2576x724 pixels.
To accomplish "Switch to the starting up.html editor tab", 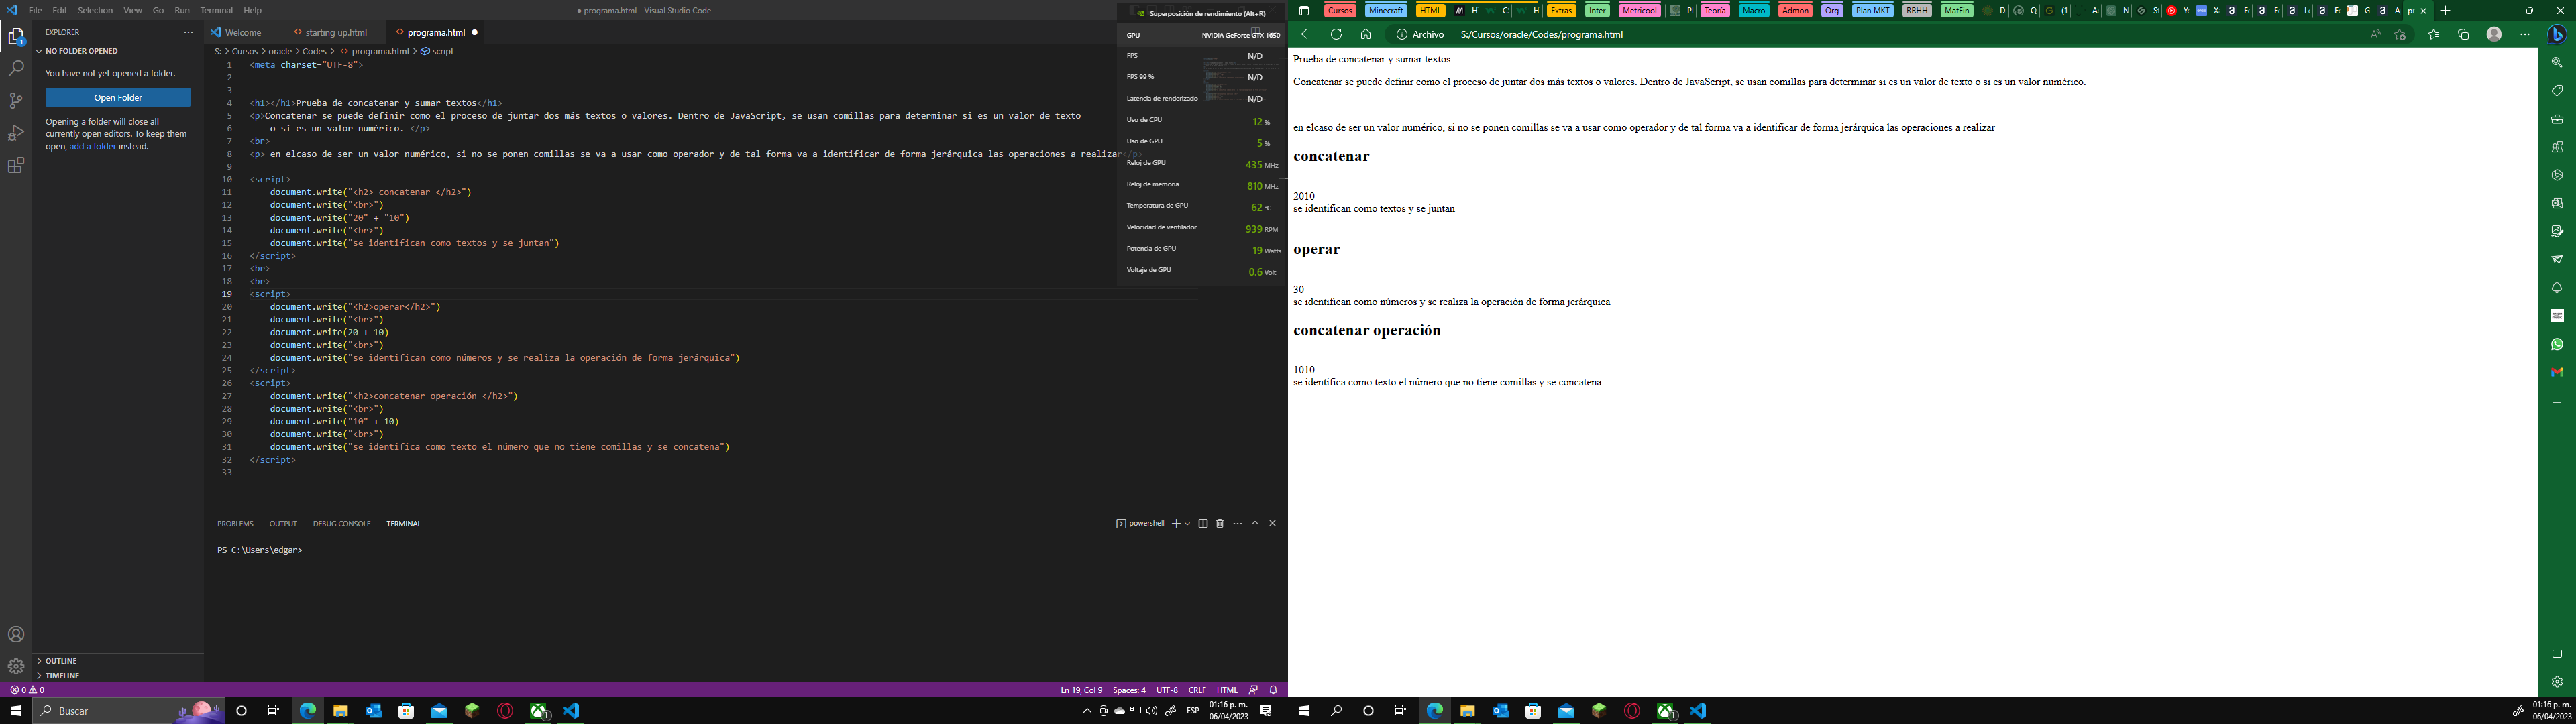I will tap(336, 32).
